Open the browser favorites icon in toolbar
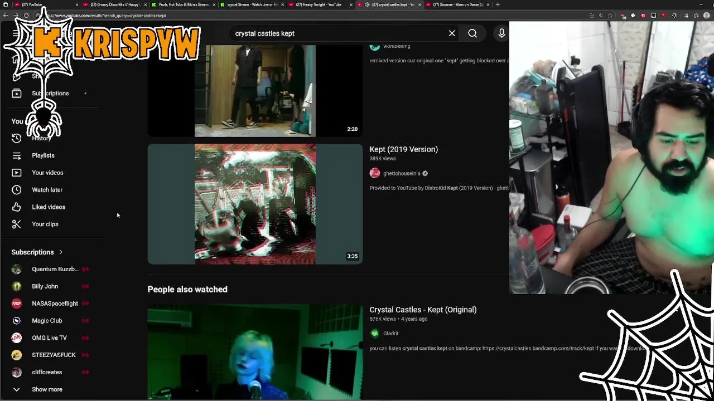The image size is (714, 401). coord(696,16)
